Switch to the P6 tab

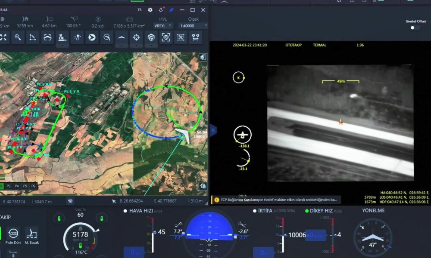(32, 186)
